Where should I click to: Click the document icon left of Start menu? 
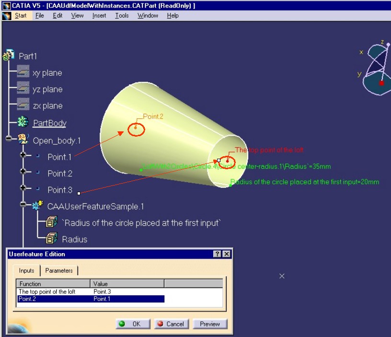[x=7, y=16]
